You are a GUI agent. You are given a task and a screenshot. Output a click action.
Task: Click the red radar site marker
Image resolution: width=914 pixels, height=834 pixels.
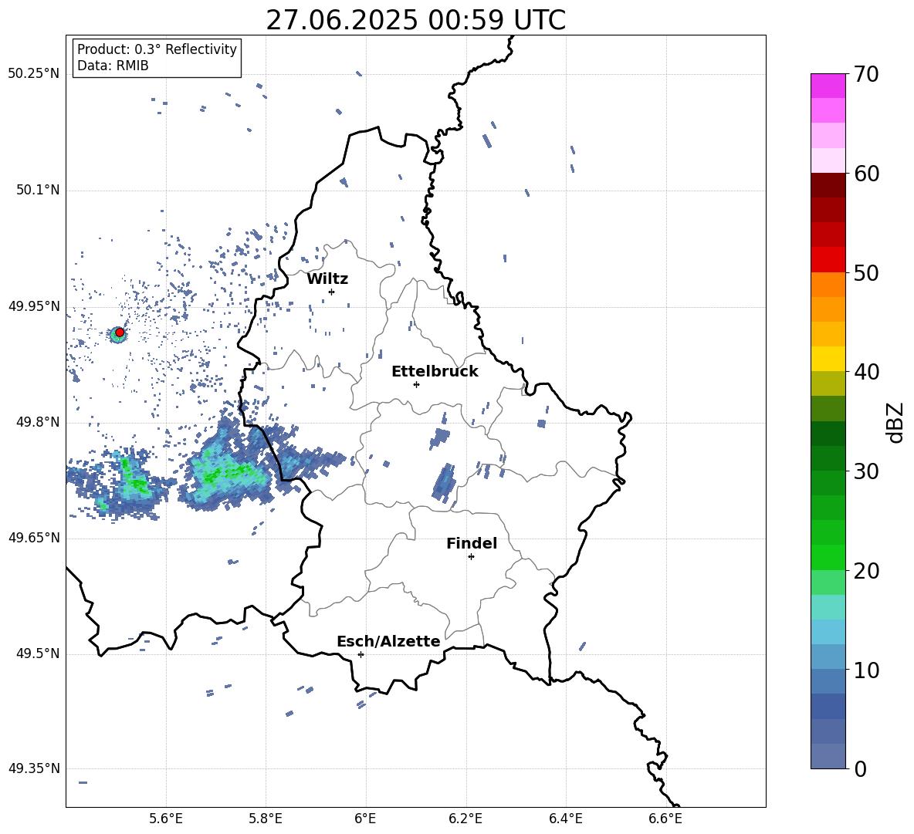(x=120, y=333)
